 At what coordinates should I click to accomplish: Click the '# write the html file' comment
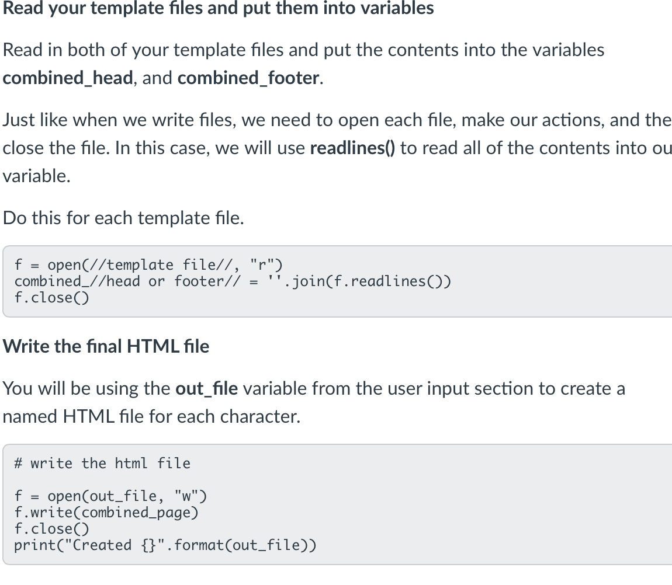point(102,464)
